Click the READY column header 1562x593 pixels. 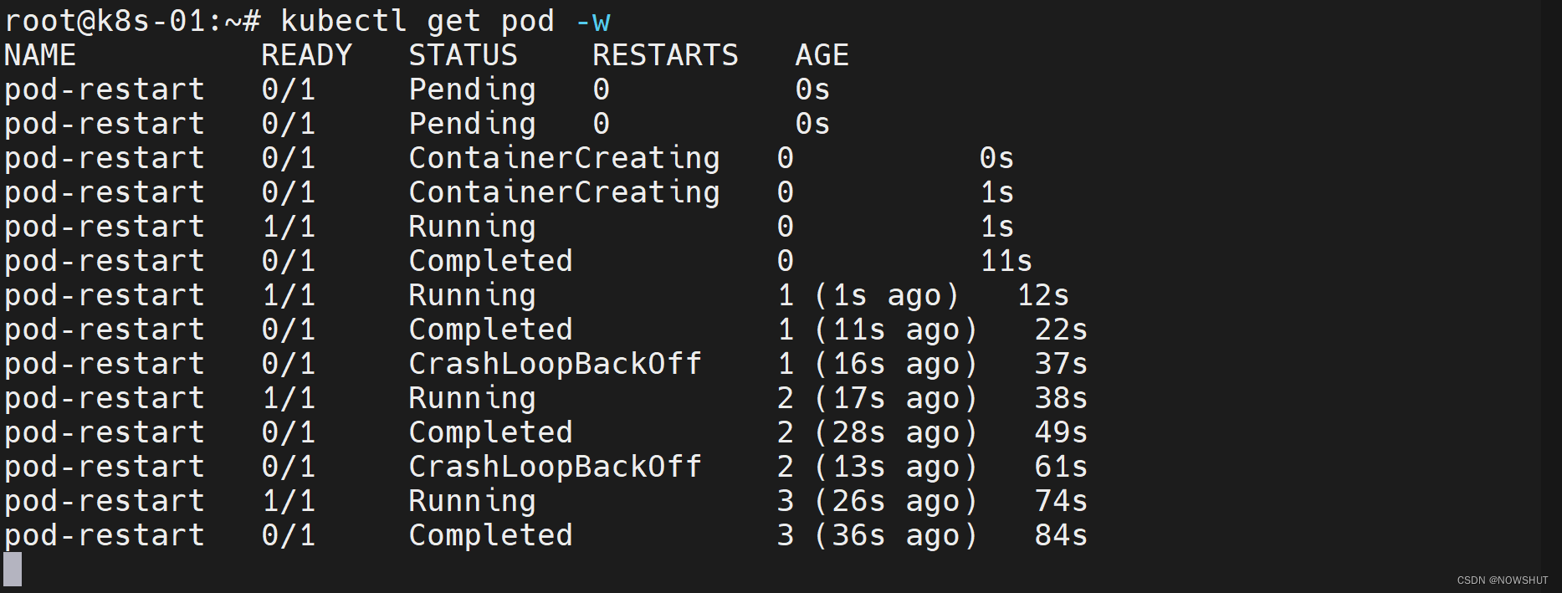pos(306,55)
